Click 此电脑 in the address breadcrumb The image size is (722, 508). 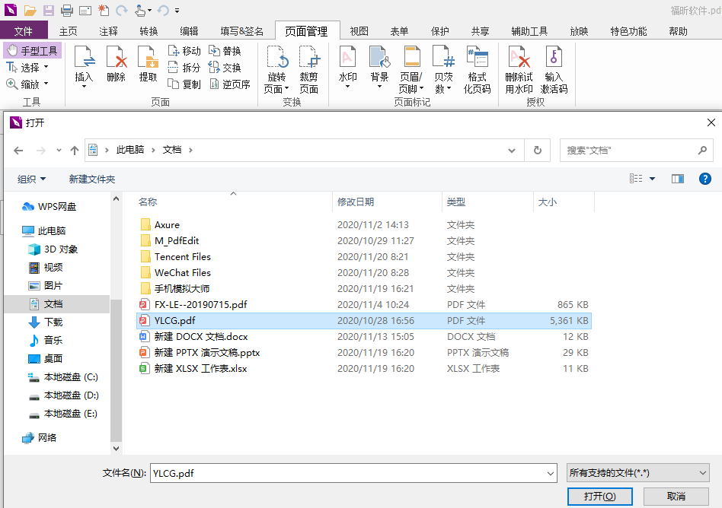130,150
